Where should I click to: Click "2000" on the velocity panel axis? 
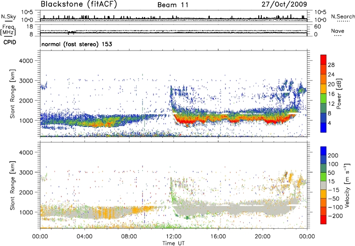[26, 192]
